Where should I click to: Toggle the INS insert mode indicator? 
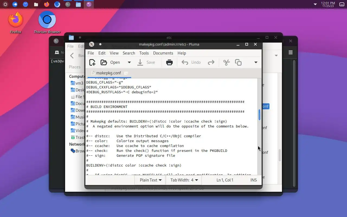click(x=253, y=180)
